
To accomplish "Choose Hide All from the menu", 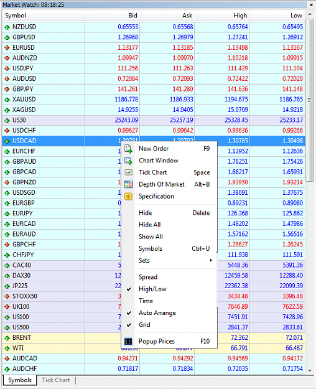I will (x=169, y=225).
